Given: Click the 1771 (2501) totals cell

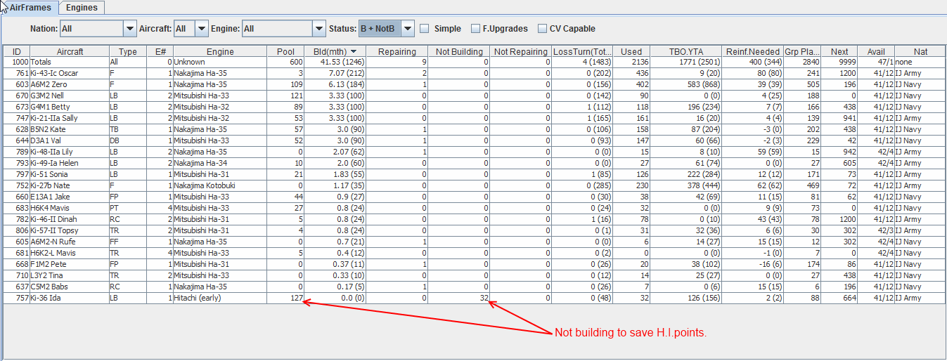Looking at the screenshot, I should 686,63.
